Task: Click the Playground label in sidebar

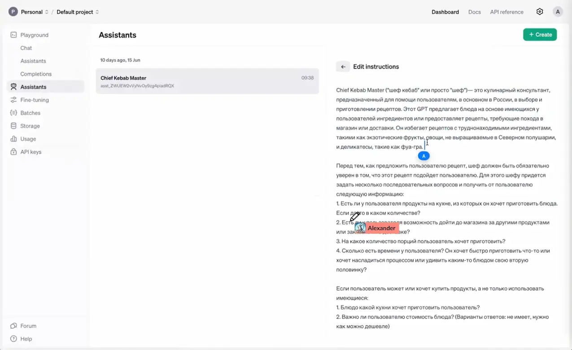Action: click(34, 35)
